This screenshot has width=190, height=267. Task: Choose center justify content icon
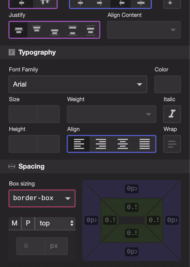point(19,30)
